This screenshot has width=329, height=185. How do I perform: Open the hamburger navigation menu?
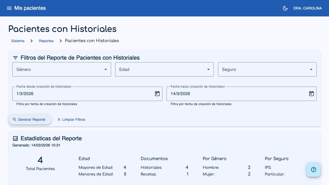tap(9, 8)
